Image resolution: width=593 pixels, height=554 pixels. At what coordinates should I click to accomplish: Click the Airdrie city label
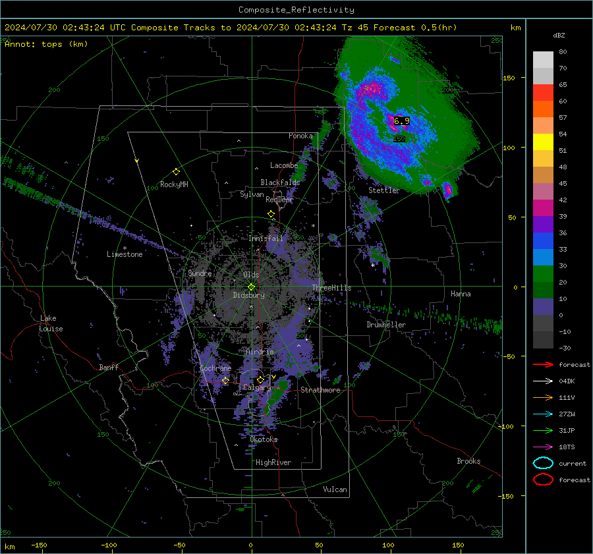tap(260, 352)
